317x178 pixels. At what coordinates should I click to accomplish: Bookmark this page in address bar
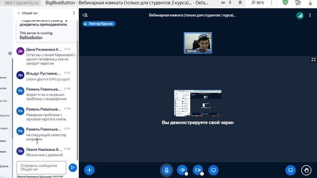point(240,2)
